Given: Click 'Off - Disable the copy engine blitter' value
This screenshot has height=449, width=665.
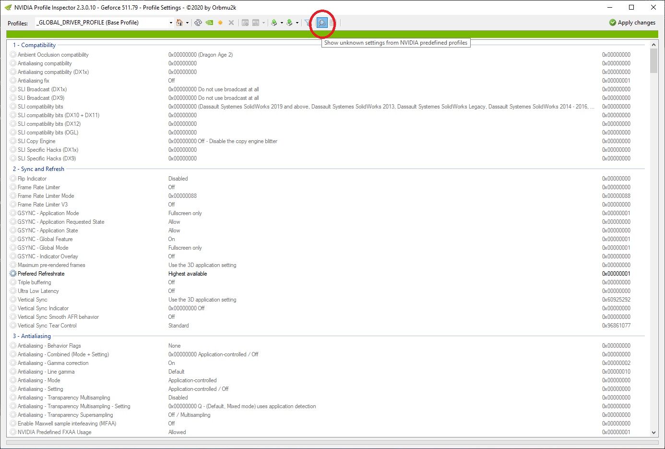Looking at the screenshot, I should click(237, 141).
